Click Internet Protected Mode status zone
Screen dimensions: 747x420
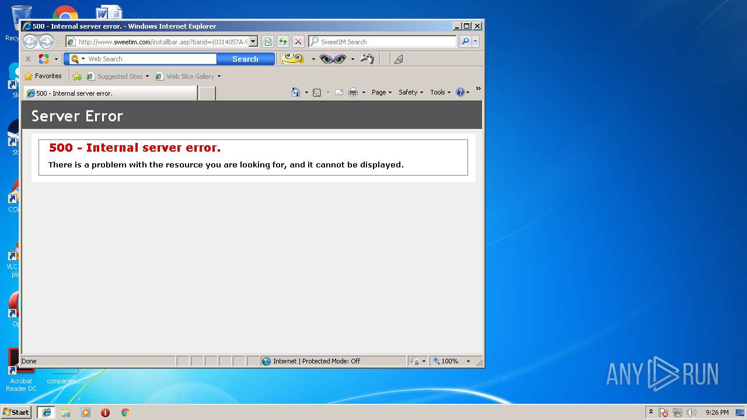(333, 361)
